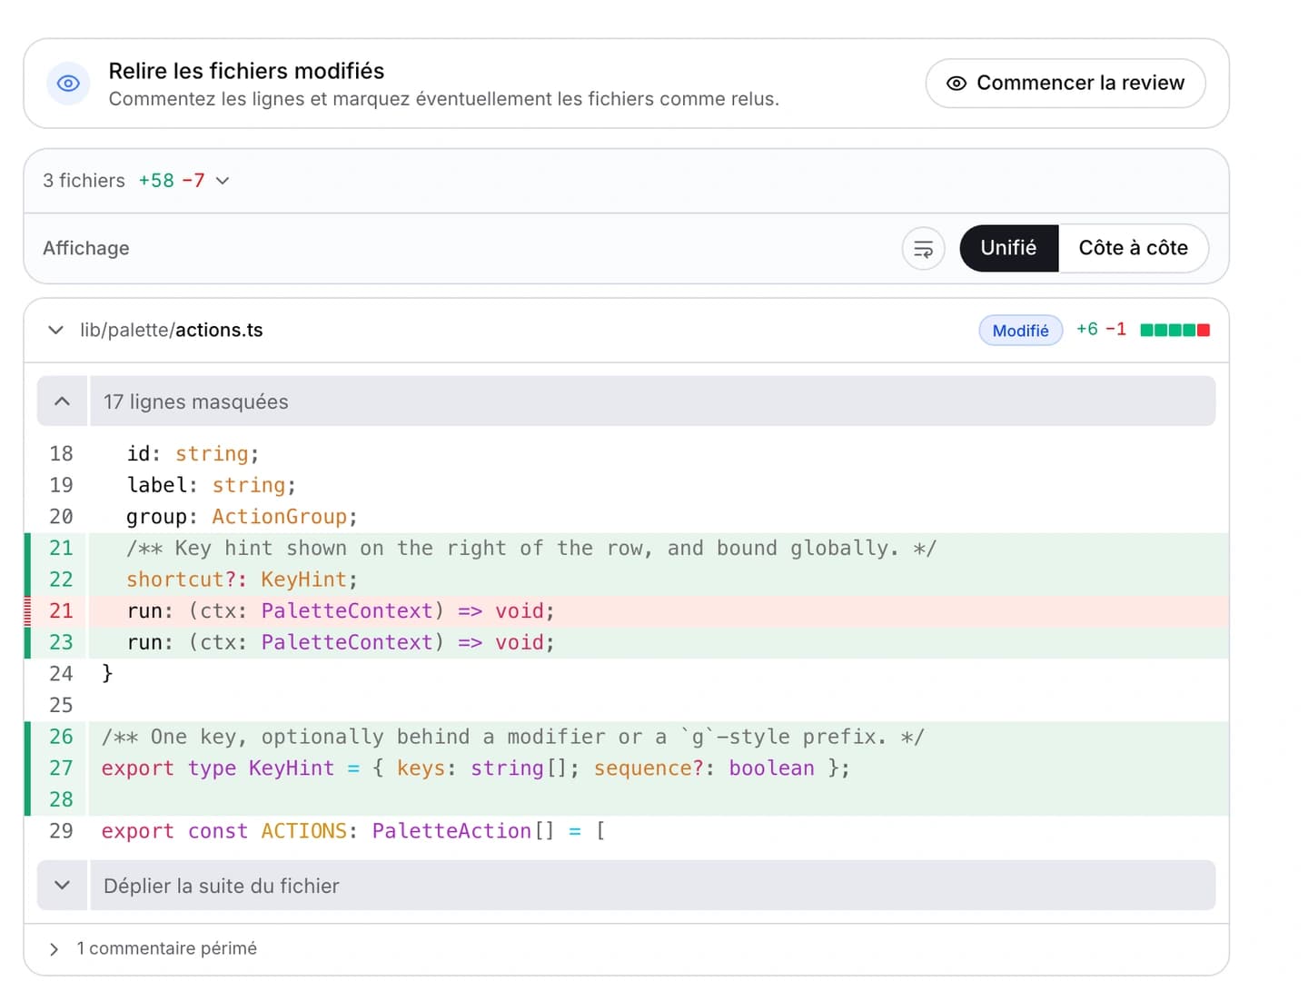Click line number 29 in gutter
Image resolution: width=1308 pixels, height=981 pixels.
click(x=61, y=831)
